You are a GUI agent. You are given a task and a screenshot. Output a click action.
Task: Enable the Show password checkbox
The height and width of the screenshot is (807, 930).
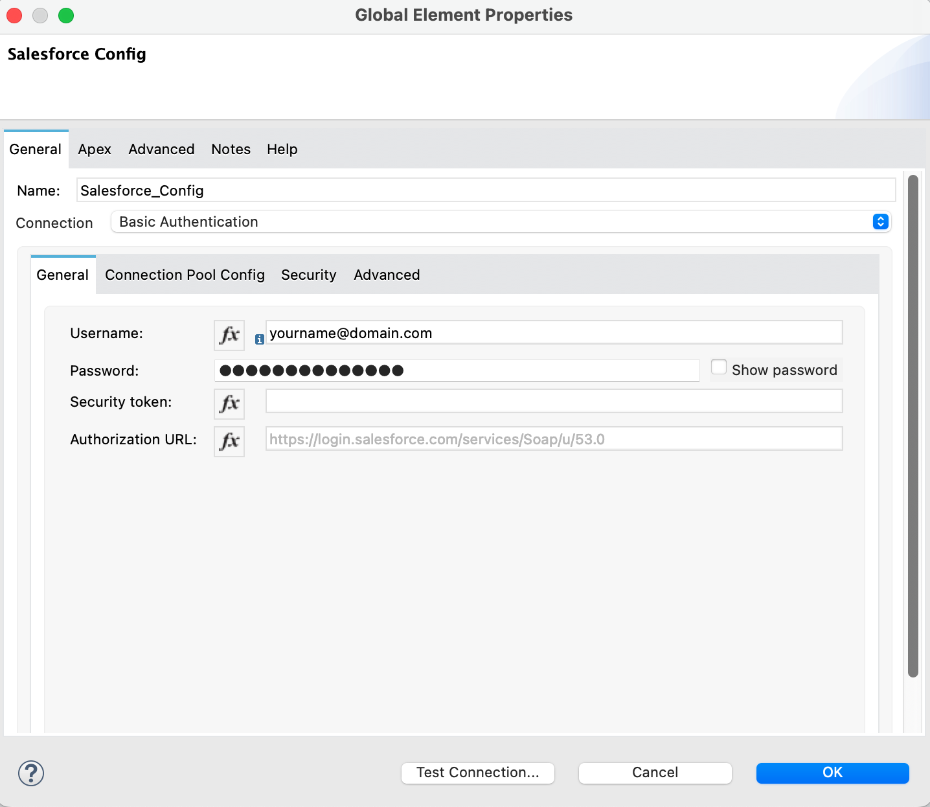pyautogui.click(x=719, y=367)
